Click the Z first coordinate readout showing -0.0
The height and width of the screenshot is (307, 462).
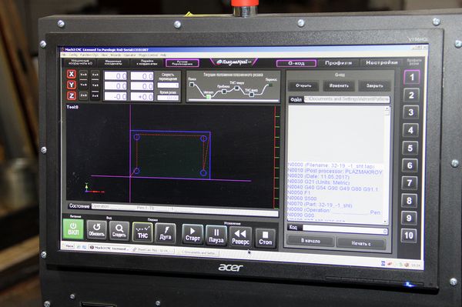point(115,96)
